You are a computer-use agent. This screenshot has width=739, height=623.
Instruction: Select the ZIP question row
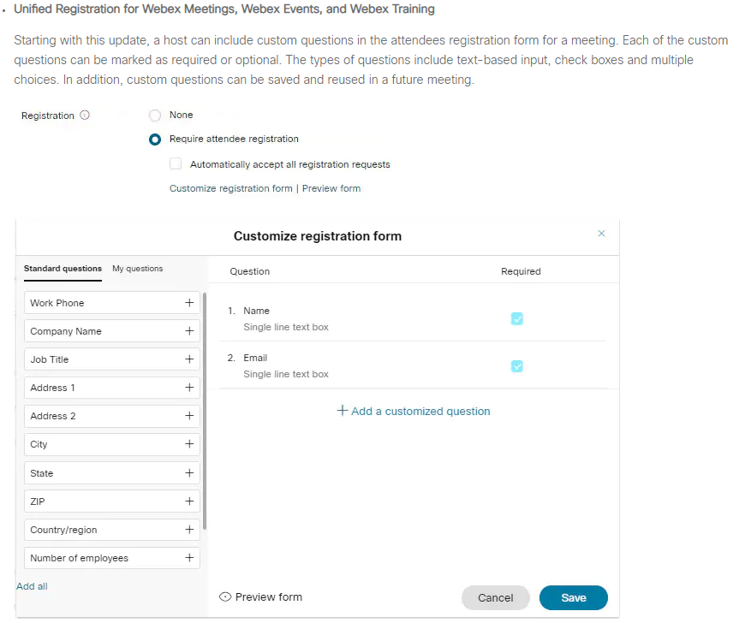click(112, 501)
